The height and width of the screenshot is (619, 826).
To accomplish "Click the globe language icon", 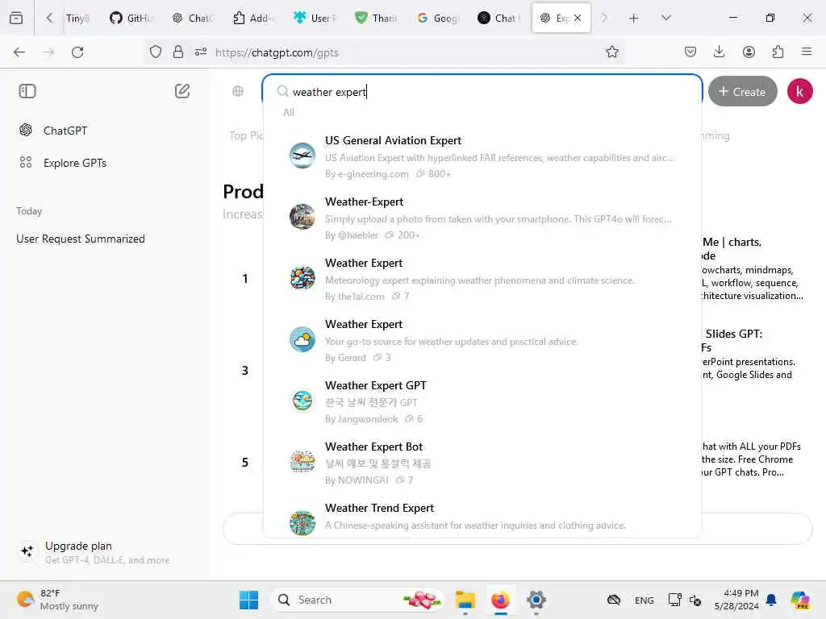I will [x=238, y=91].
